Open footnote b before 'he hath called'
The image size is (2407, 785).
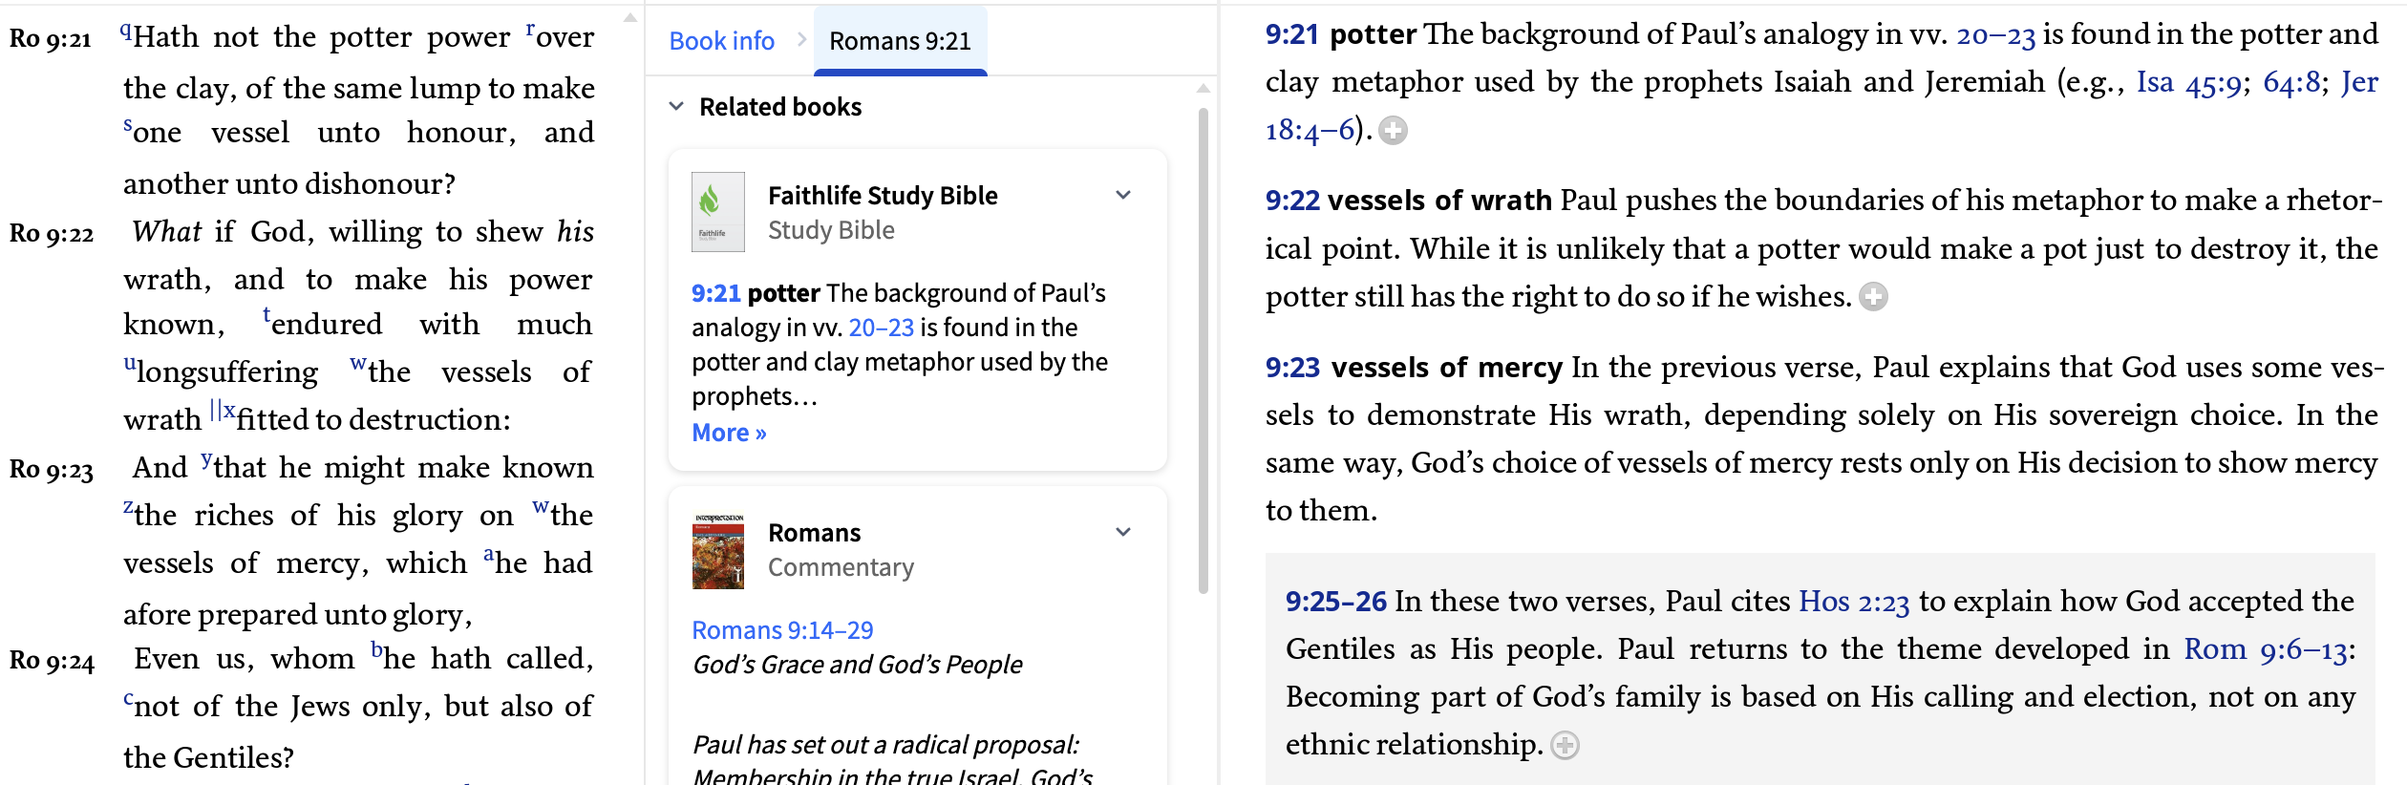(x=376, y=650)
